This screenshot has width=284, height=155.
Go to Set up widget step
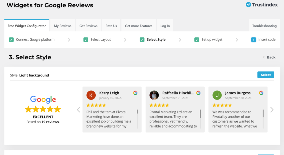point(212,39)
